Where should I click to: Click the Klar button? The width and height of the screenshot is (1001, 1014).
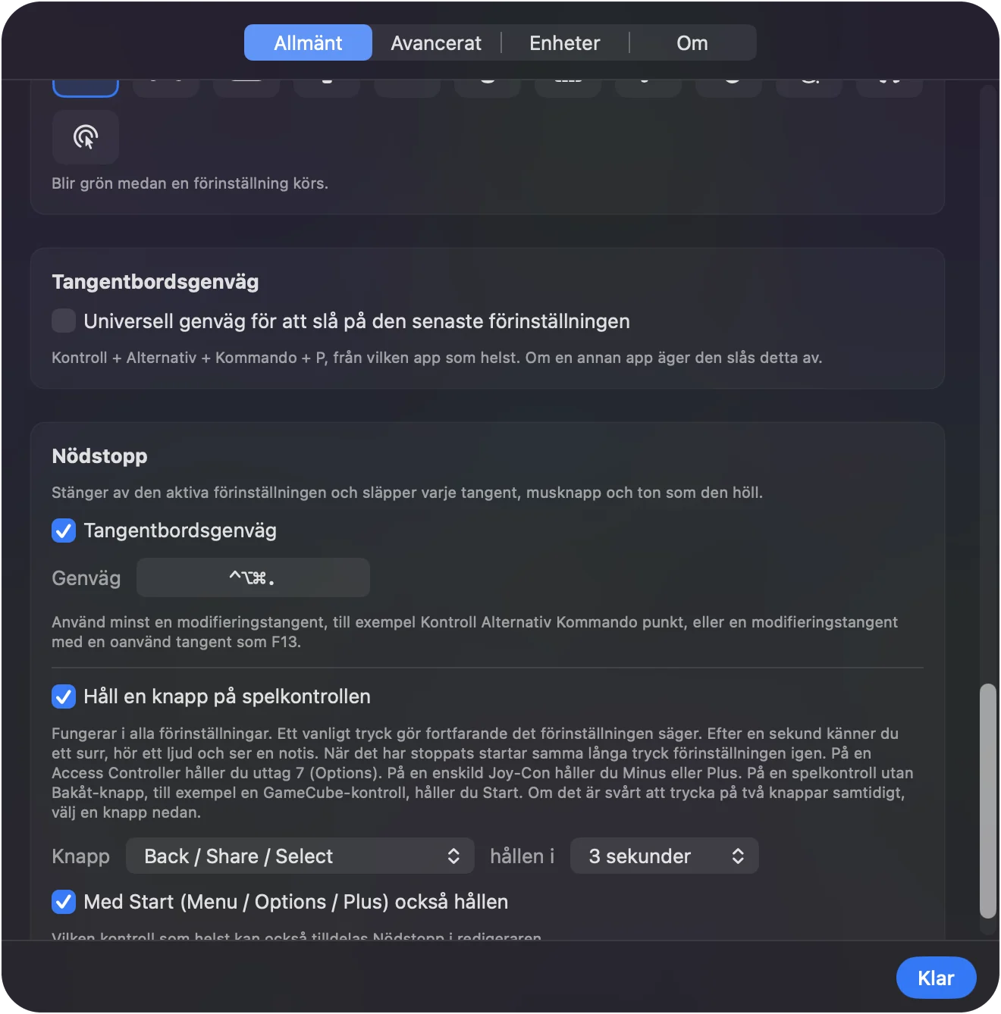pos(937,978)
